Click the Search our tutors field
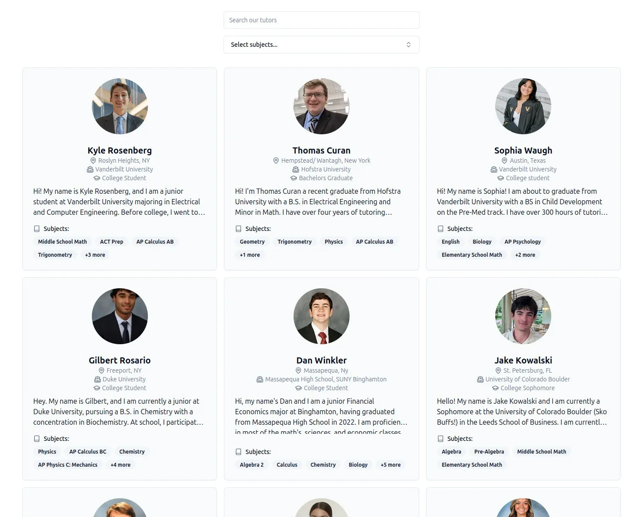Image resolution: width=644 pixels, height=517 pixels. (322, 20)
